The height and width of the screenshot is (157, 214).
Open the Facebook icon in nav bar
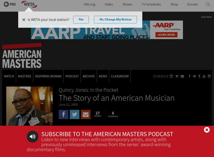coord(190,76)
